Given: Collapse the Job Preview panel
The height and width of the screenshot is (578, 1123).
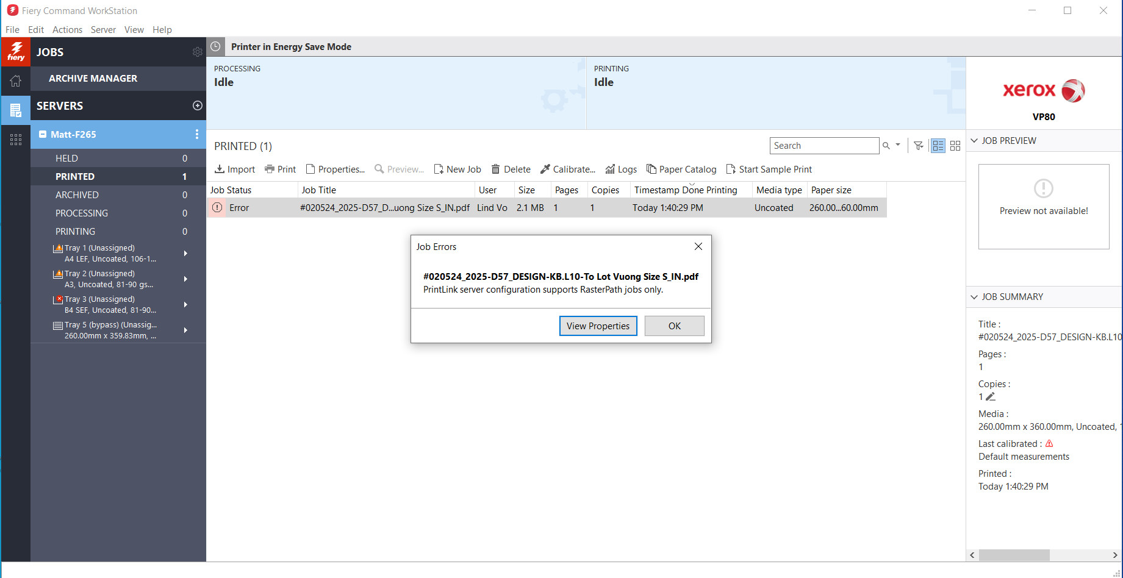Looking at the screenshot, I should (974, 141).
